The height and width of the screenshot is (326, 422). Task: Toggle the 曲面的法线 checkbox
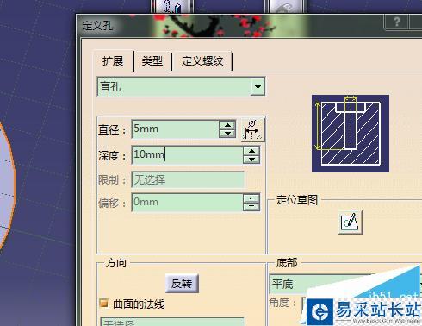(x=103, y=304)
